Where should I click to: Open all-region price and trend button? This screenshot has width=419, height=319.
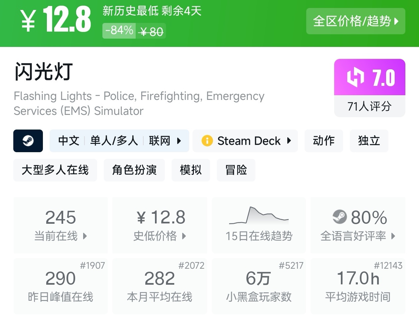(x=355, y=21)
